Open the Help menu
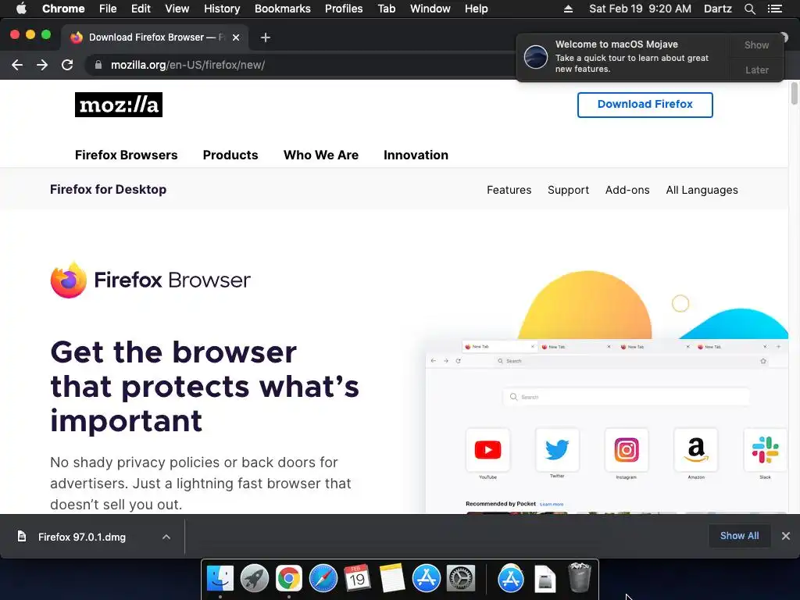The height and width of the screenshot is (600, 800). pyautogui.click(x=476, y=9)
